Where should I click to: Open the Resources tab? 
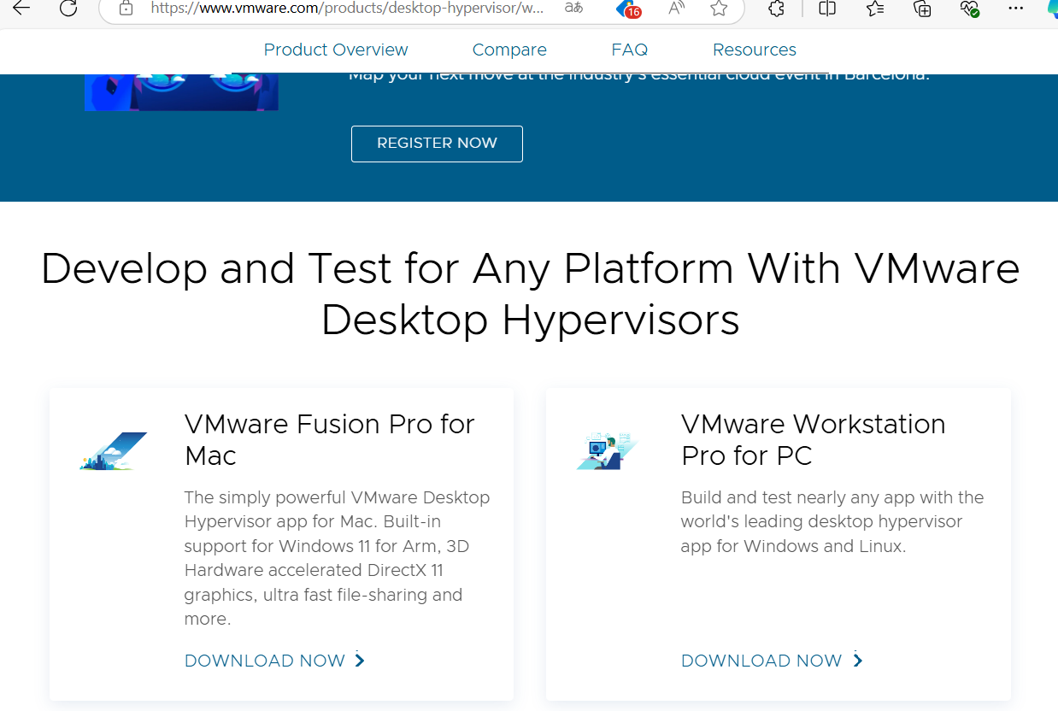[x=755, y=50]
